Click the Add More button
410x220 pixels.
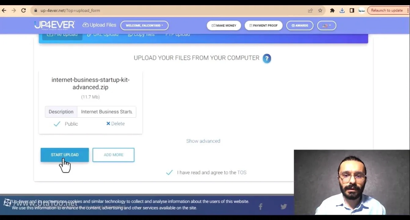[x=113, y=155]
